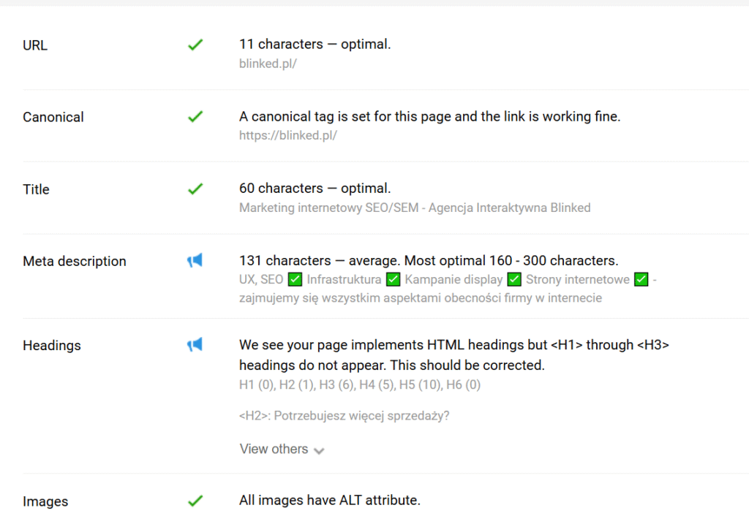Expand the "View others" headings list
This screenshot has height=516, width=749.
[x=274, y=449]
